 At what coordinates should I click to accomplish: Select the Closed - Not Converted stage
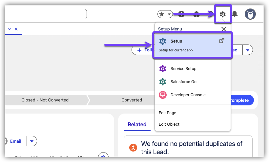click(45, 100)
